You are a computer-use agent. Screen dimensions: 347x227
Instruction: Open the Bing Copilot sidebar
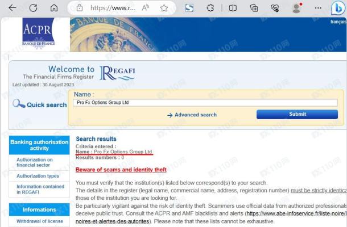(338, 8)
